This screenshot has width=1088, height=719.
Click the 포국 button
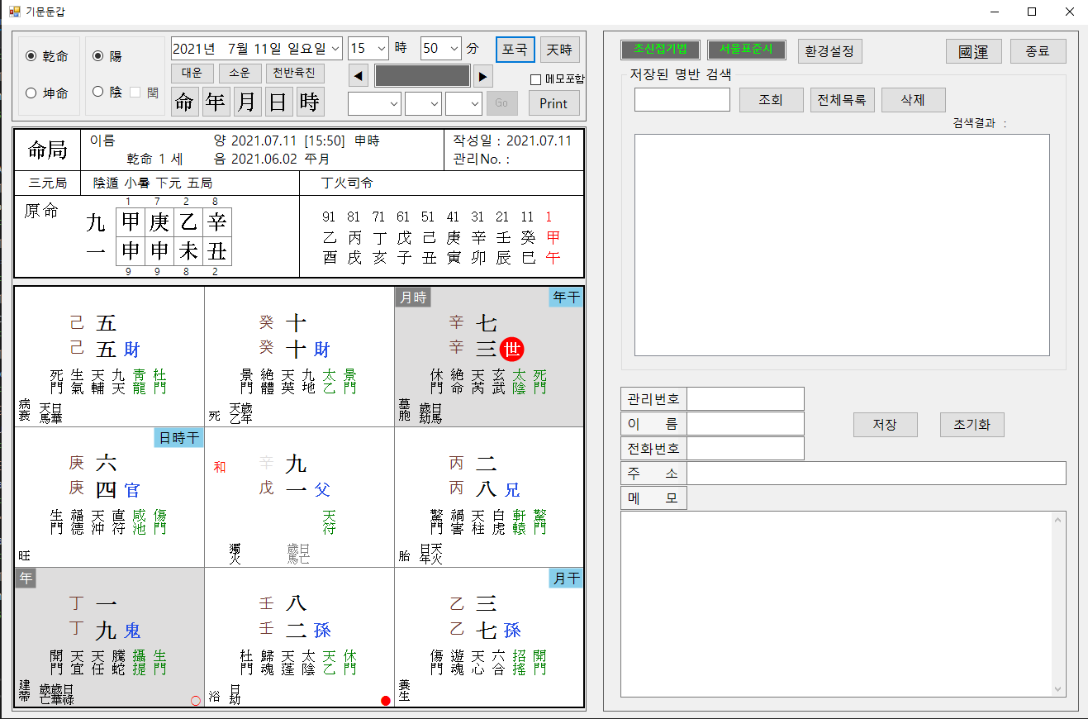pos(515,49)
